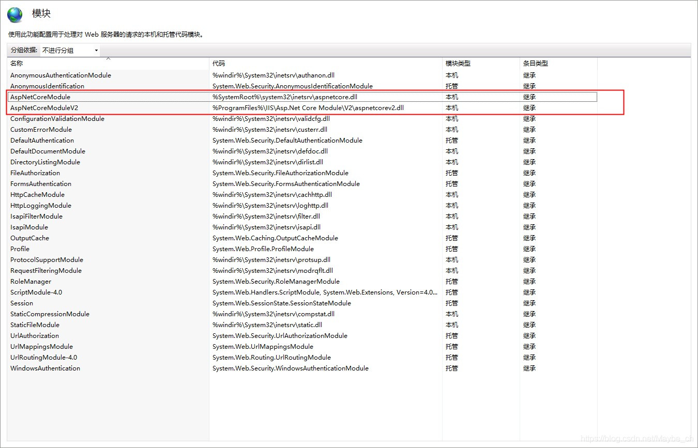The width and height of the screenshot is (698, 448).
Task: Click System.Web.Caching.OutputCacheModule code cell
Action: 275,238
